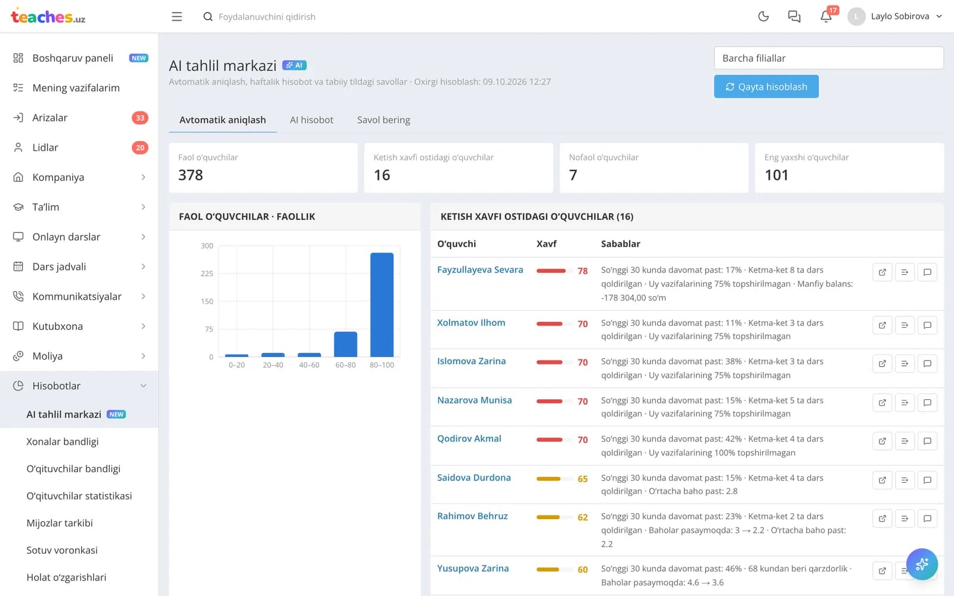
Task: Click message icon in Qodirov Akmal row
Action: point(927,441)
